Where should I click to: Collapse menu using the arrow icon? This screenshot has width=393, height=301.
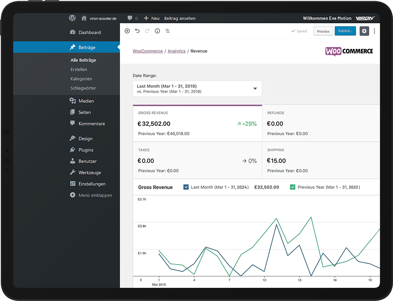click(73, 195)
